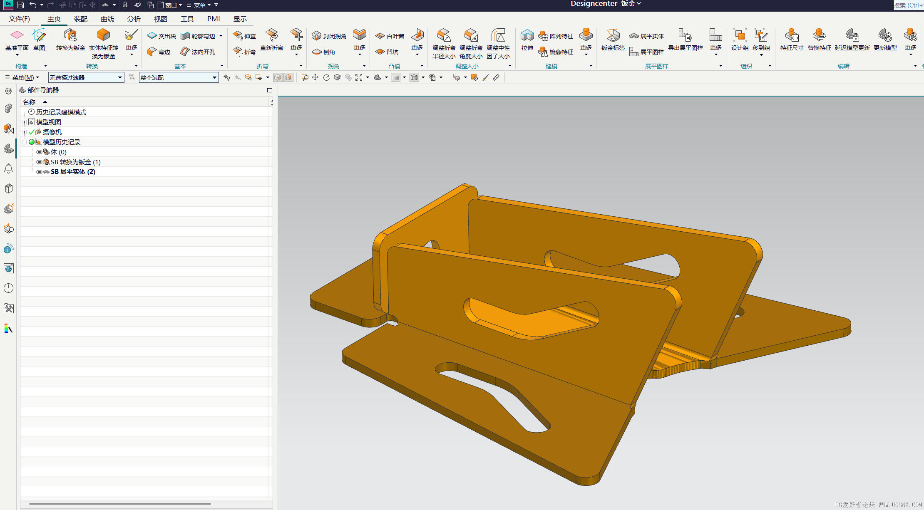This screenshot has width=924, height=510.
Task: Open the 无选择过滤器 selection filter dropdown
Action: [x=86, y=77]
